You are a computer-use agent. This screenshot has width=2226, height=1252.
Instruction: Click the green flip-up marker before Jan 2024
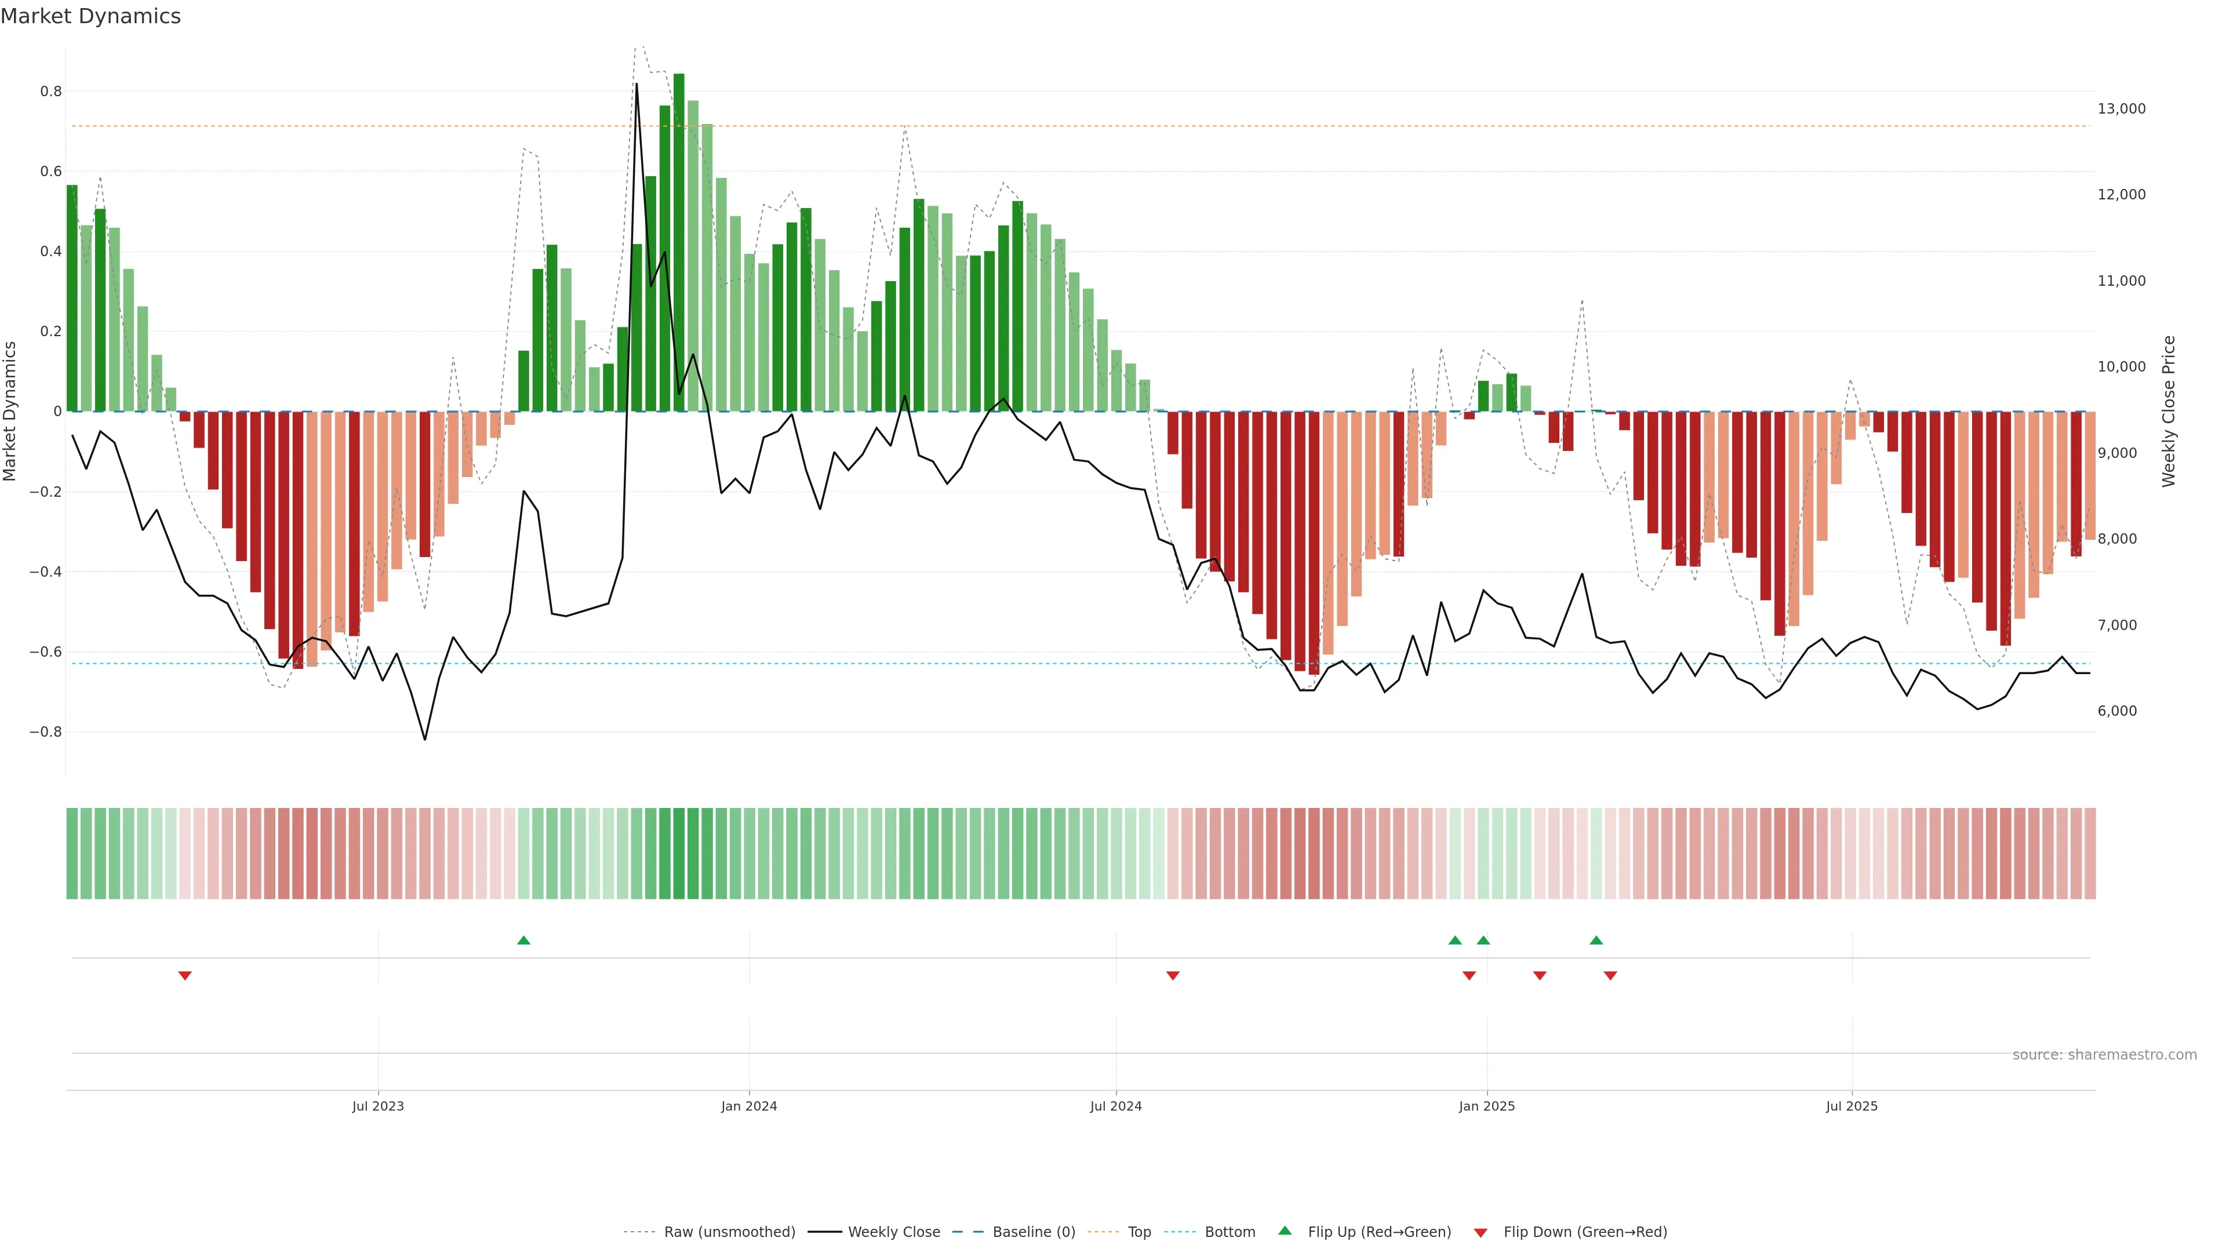523,940
